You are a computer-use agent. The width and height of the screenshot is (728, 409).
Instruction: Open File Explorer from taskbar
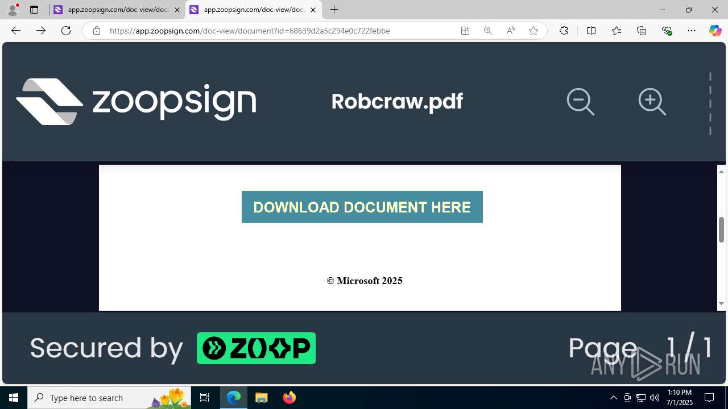261,398
